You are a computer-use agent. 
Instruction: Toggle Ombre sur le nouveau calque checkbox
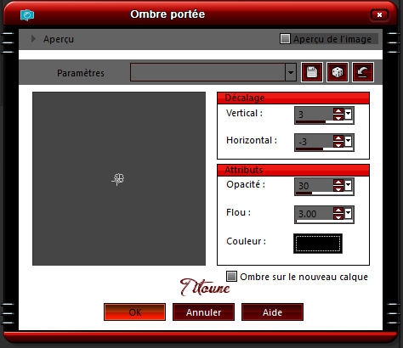pyautogui.click(x=231, y=277)
